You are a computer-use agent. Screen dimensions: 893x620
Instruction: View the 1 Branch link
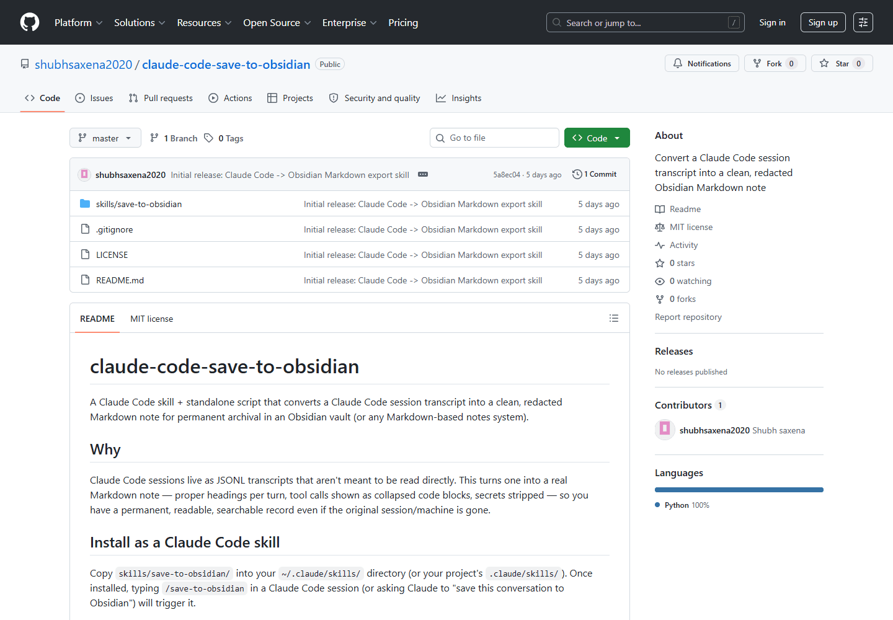[174, 138]
